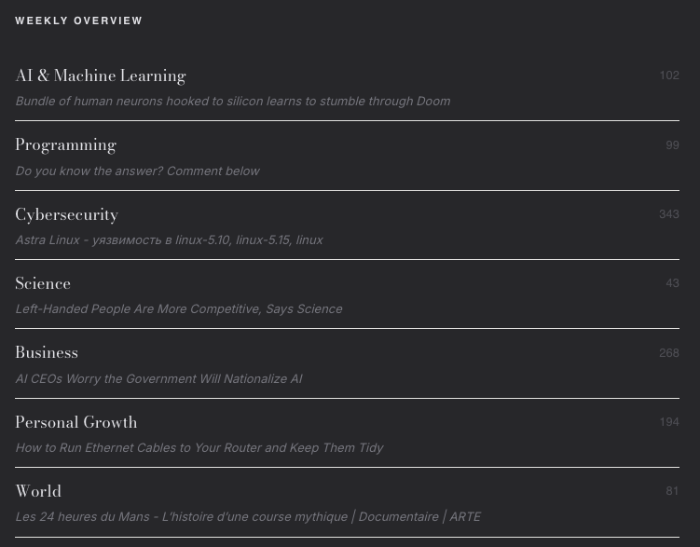Read the human neurons Doom headline

233,101
